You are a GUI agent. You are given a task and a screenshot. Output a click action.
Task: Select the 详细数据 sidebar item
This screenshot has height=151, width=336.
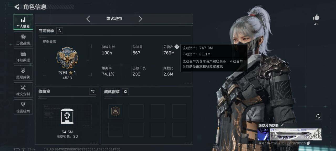(23, 56)
